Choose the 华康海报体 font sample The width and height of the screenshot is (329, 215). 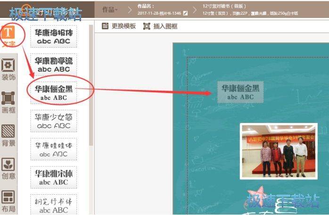[54, 36]
